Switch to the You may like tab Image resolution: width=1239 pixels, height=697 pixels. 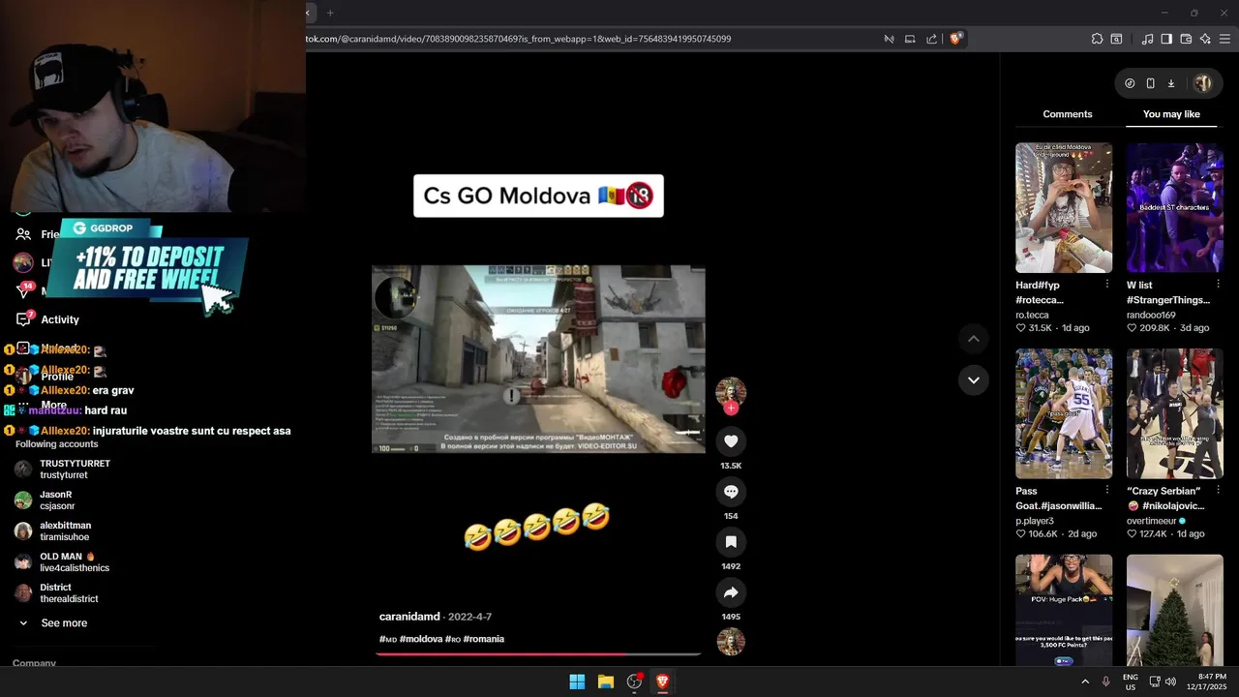[x=1171, y=114]
